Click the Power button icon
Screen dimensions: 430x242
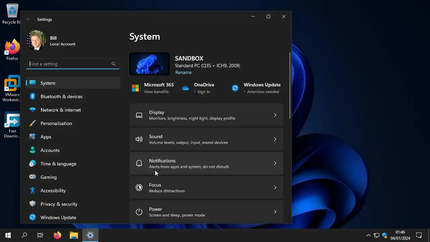point(139,212)
